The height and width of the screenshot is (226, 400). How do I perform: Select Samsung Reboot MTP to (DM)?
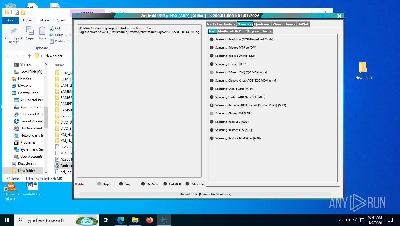click(233, 47)
